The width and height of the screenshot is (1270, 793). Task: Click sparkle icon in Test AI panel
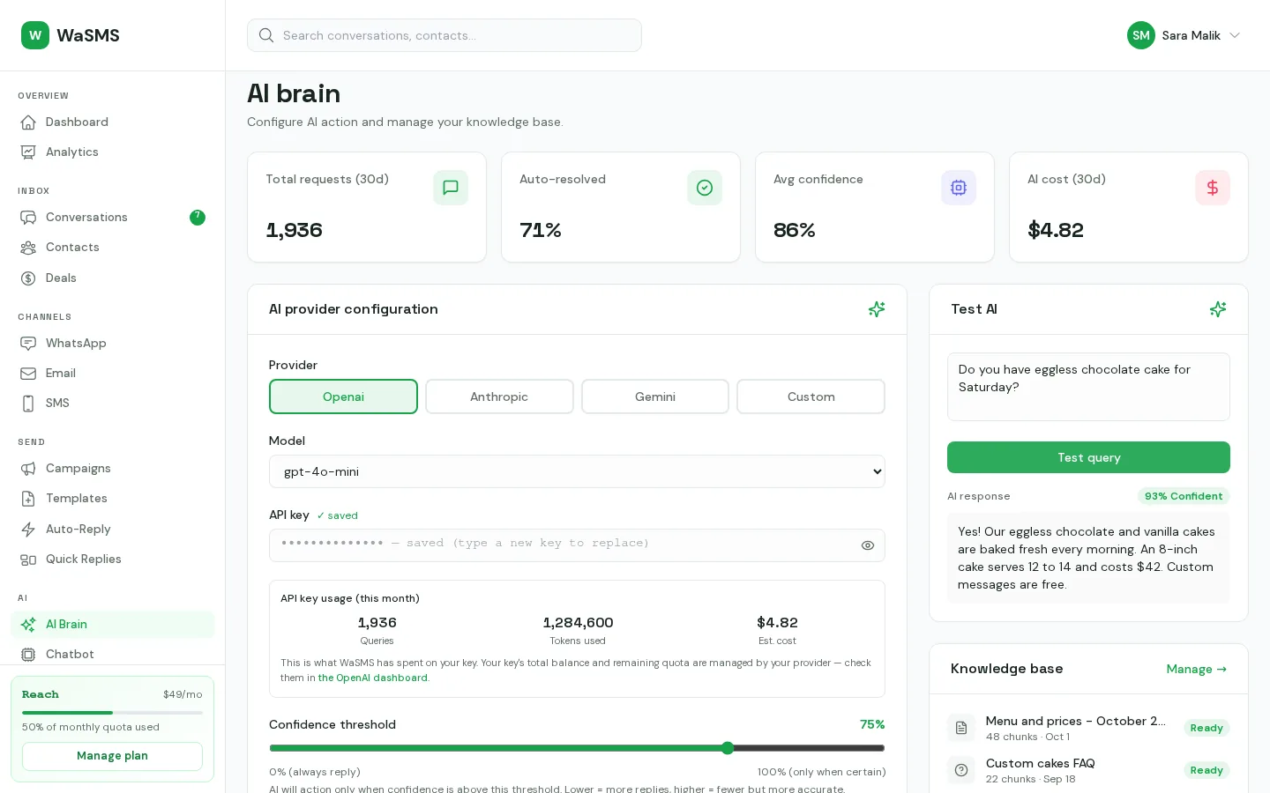pos(1218,309)
